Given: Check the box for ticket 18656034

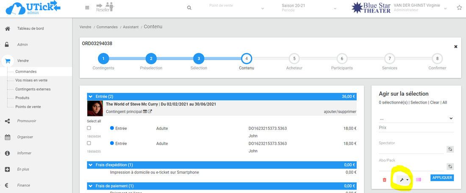Looking at the screenshot, I should [89, 128].
